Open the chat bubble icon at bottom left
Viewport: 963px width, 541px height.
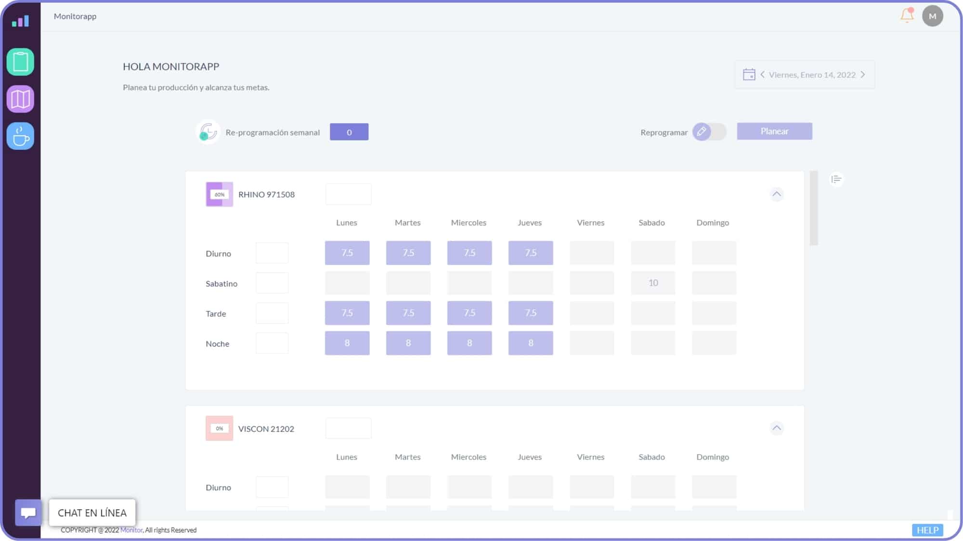[27, 512]
